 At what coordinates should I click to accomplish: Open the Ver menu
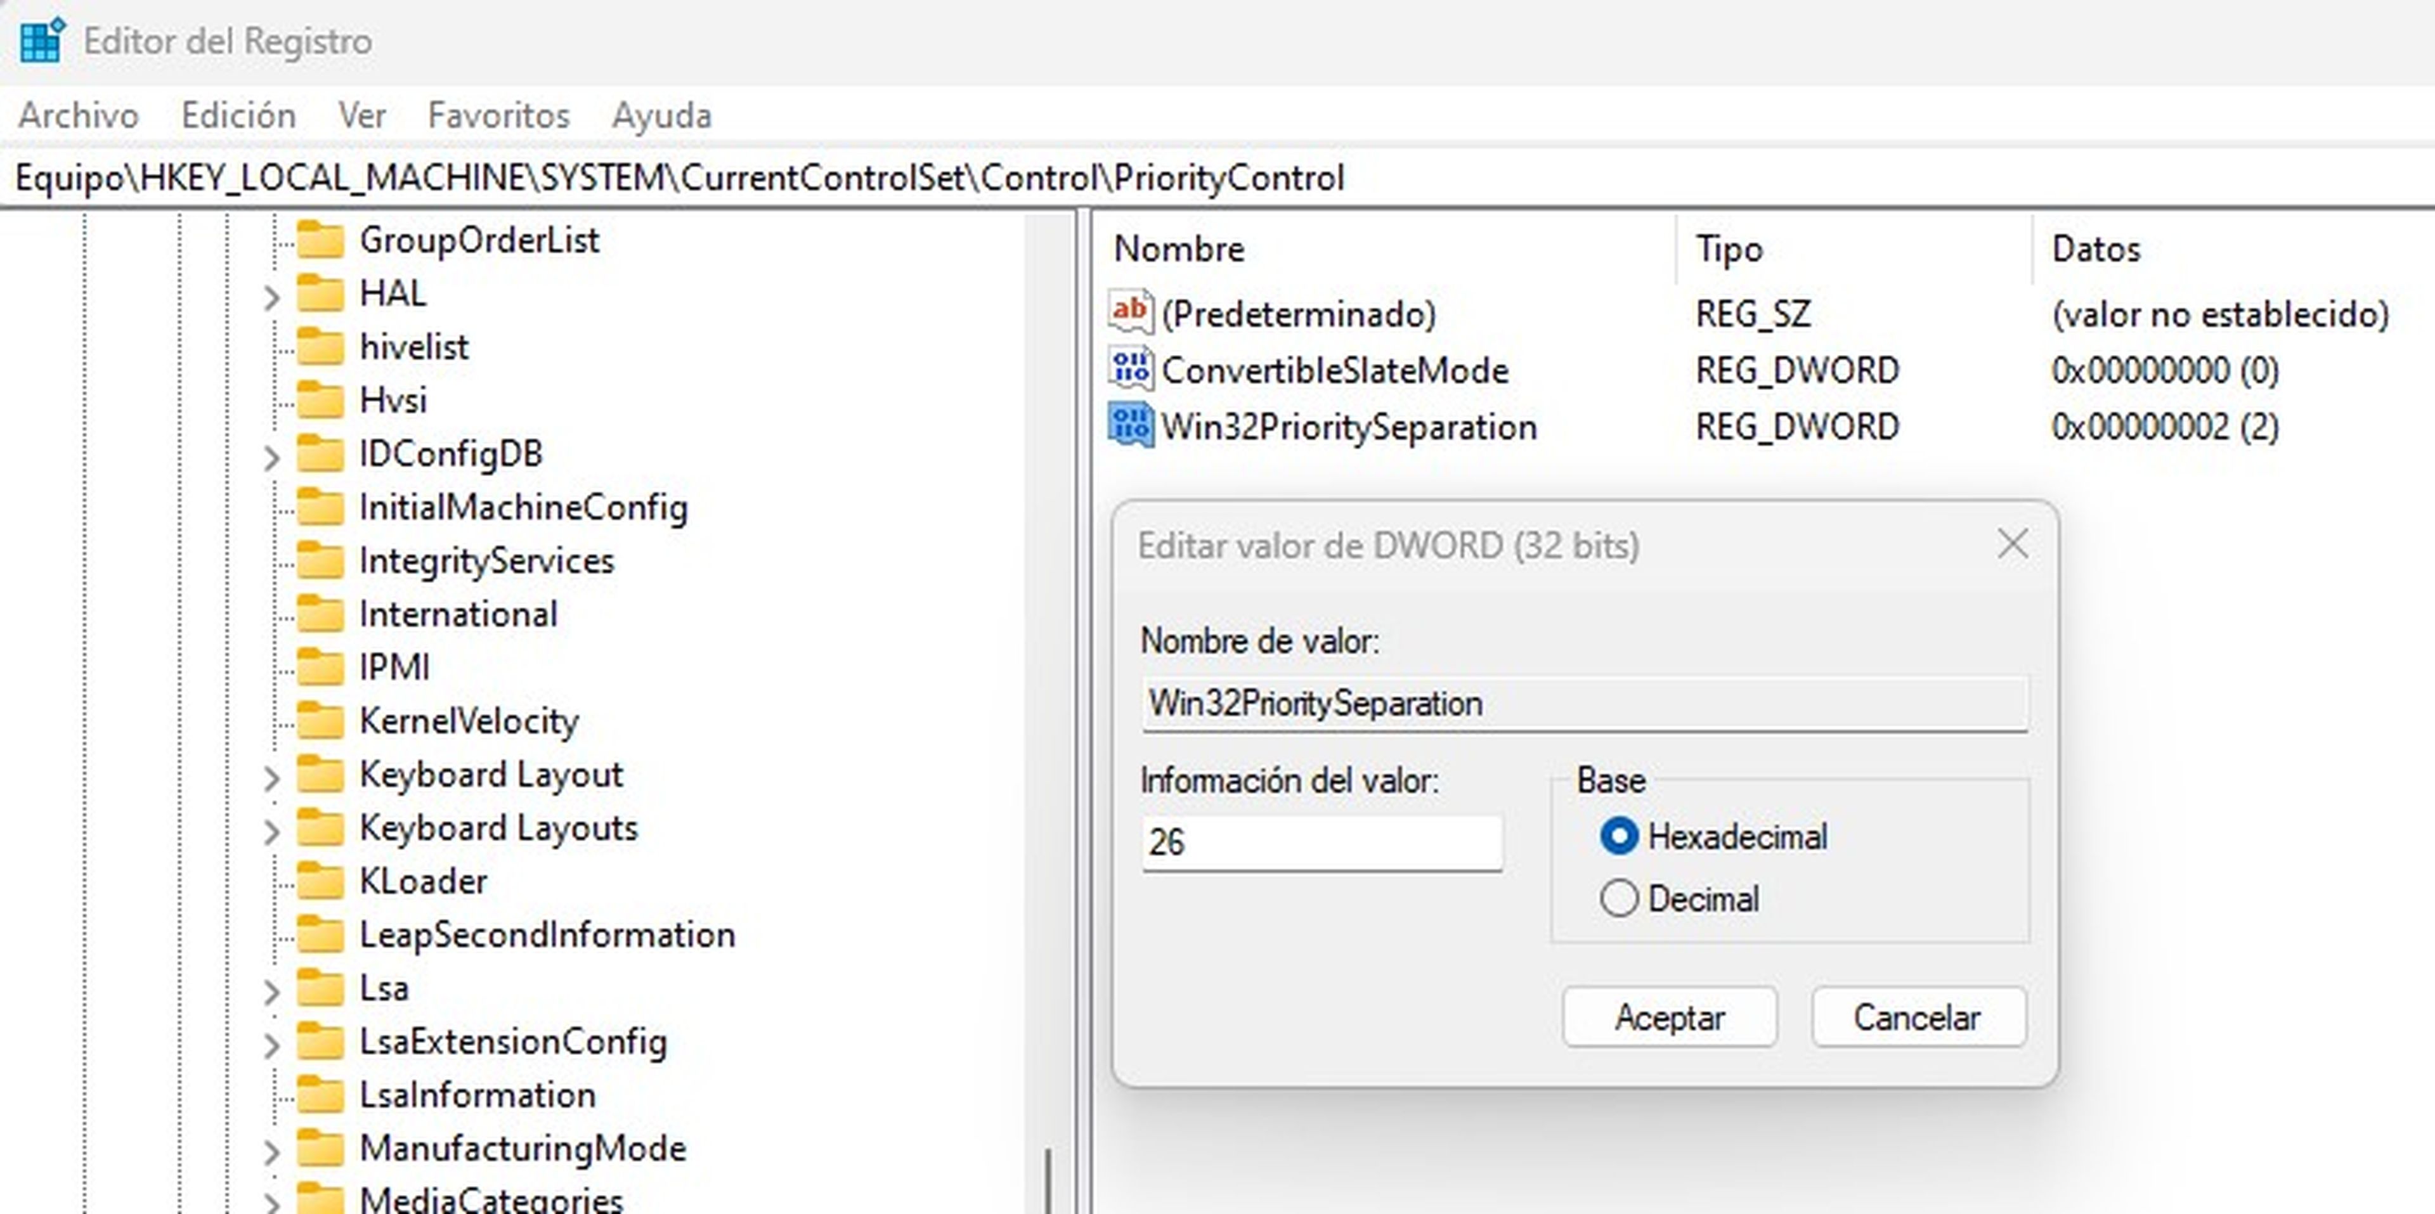362,115
